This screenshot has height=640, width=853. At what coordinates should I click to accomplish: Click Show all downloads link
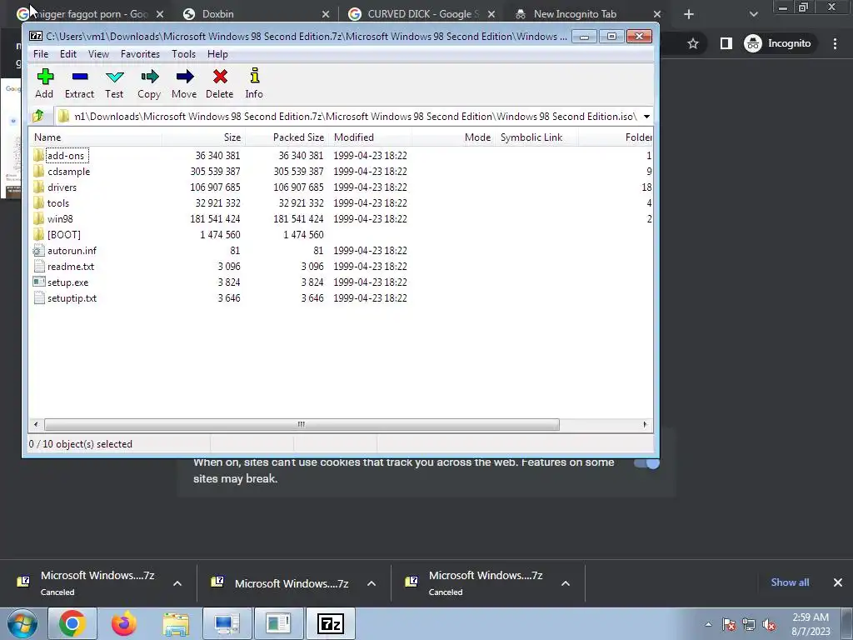tap(790, 582)
